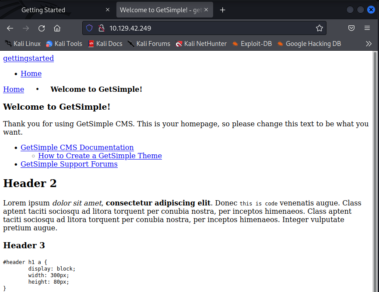Click the 'this is code' inline text

pyautogui.click(x=258, y=203)
